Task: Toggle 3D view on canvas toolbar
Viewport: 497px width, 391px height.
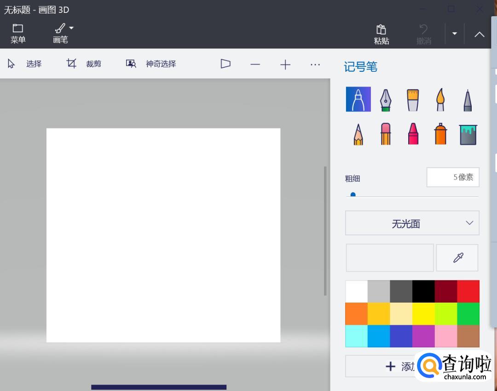Action: (225, 64)
